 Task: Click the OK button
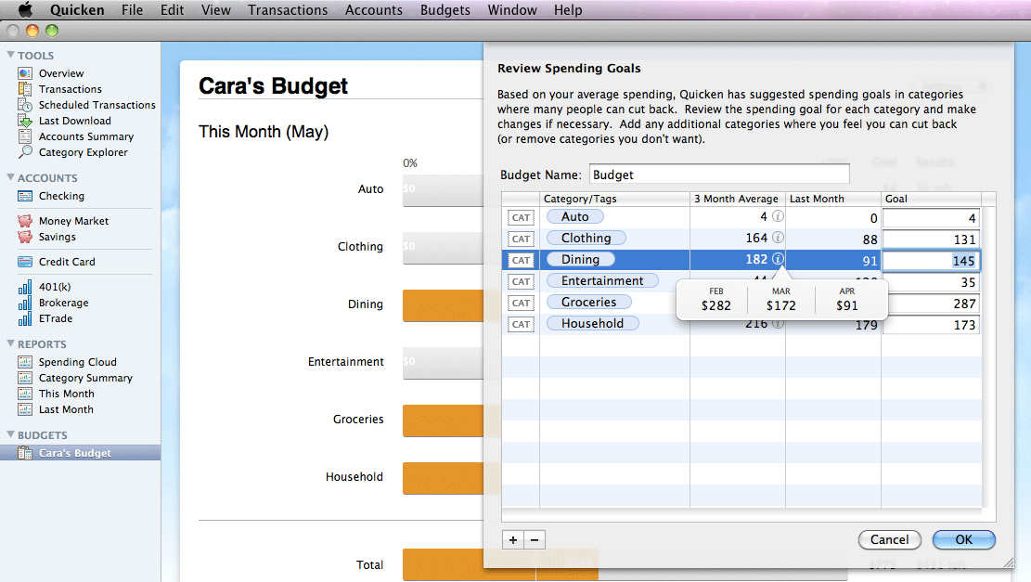pyautogui.click(x=963, y=539)
